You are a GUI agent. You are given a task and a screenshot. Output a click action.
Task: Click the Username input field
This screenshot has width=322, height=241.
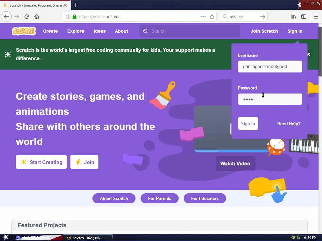click(x=270, y=67)
